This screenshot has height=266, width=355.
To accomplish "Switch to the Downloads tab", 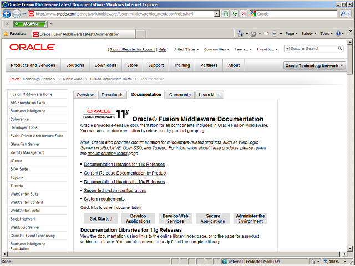I will 113,95.
